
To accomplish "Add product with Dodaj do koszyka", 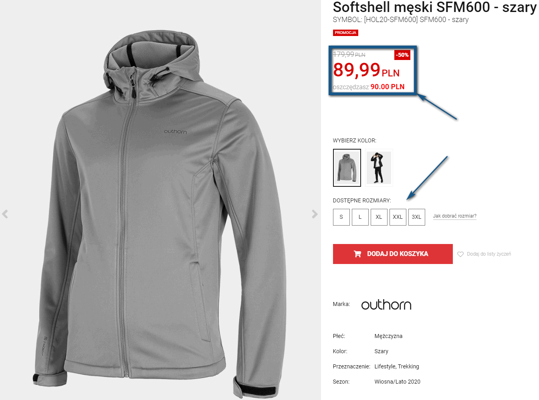I will pos(393,254).
